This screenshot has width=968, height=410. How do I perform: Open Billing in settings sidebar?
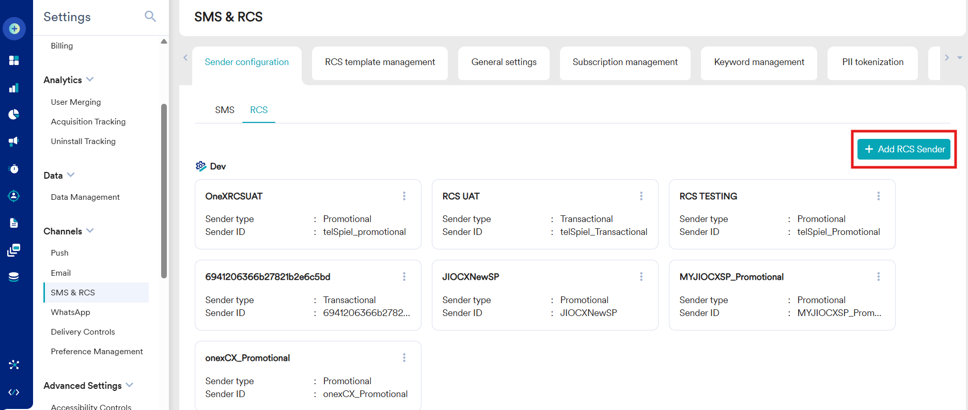(62, 46)
